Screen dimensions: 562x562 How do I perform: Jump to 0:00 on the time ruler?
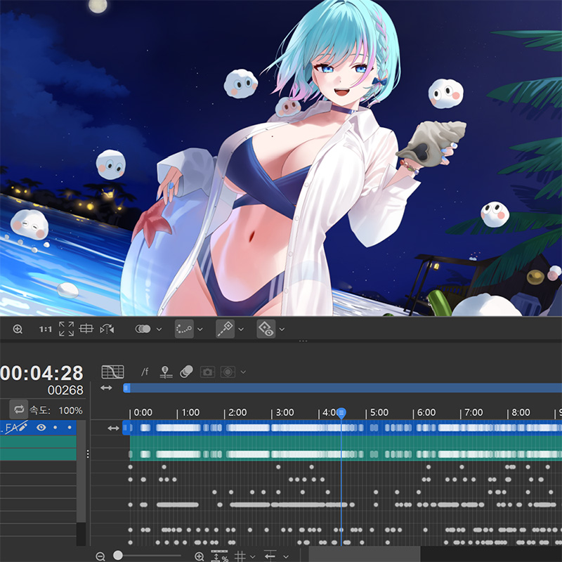143,412
